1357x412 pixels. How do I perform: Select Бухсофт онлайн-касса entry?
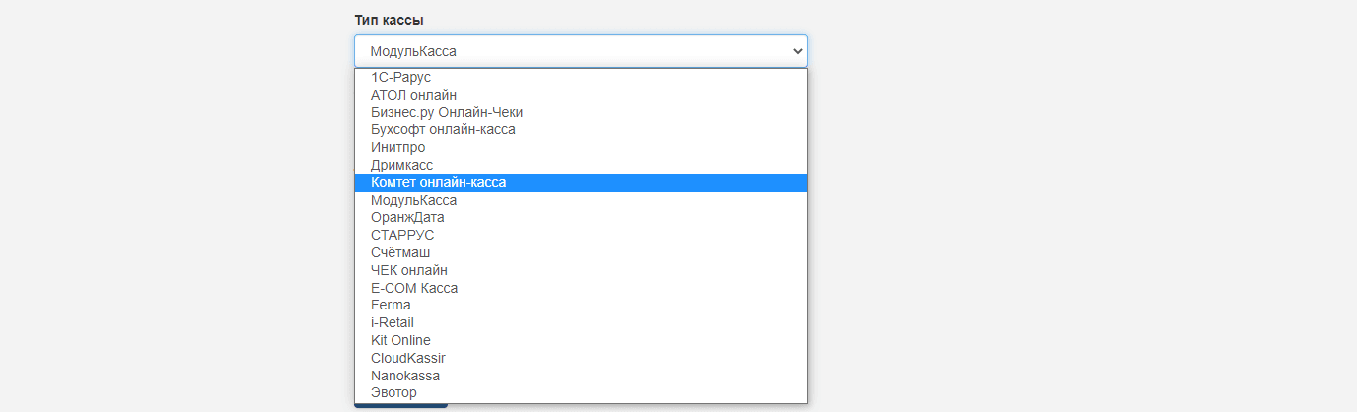click(443, 129)
